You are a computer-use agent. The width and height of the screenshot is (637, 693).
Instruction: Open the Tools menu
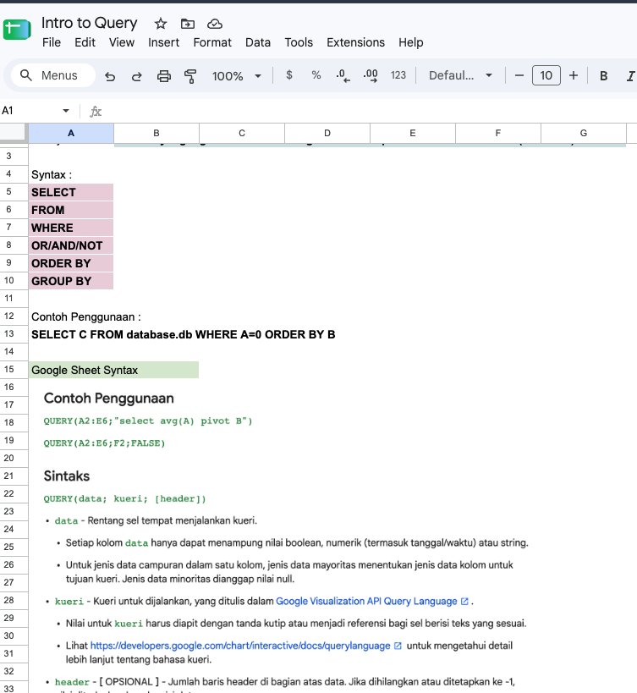(x=299, y=42)
